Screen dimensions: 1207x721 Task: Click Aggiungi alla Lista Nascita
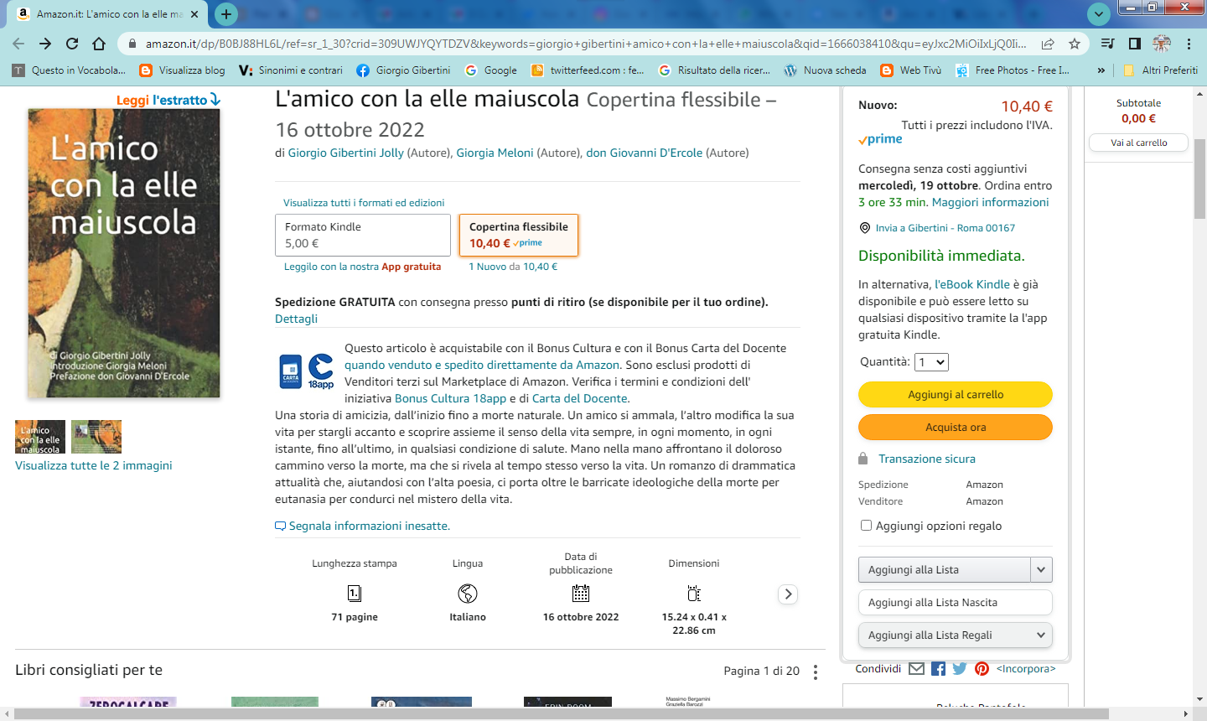click(956, 602)
